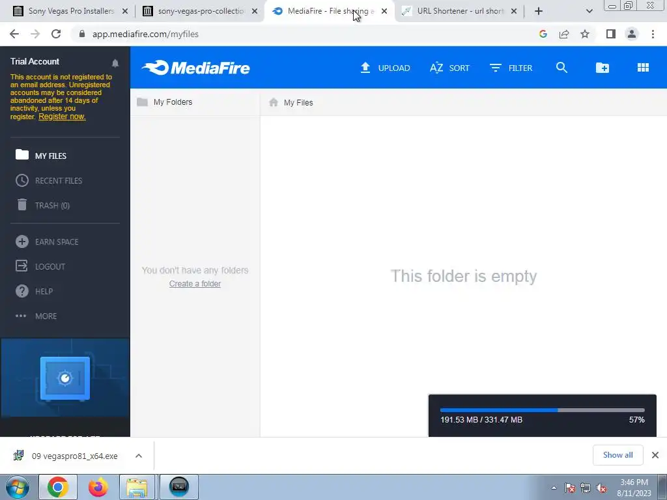This screenshot has height=500, width=667.
Task: Share this page icon
Action: 564,34
